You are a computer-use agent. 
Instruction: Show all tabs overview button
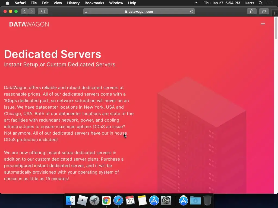point(264,11)
